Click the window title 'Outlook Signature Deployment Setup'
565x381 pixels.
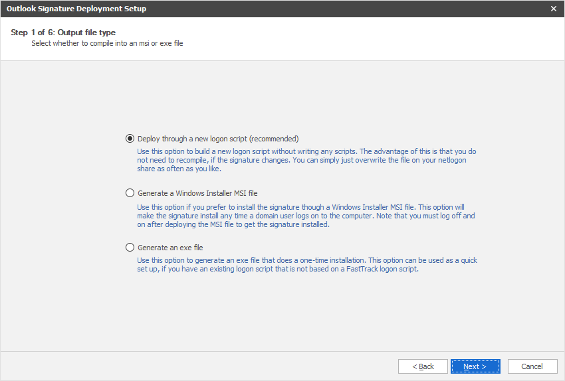click(x=76, y=9)
